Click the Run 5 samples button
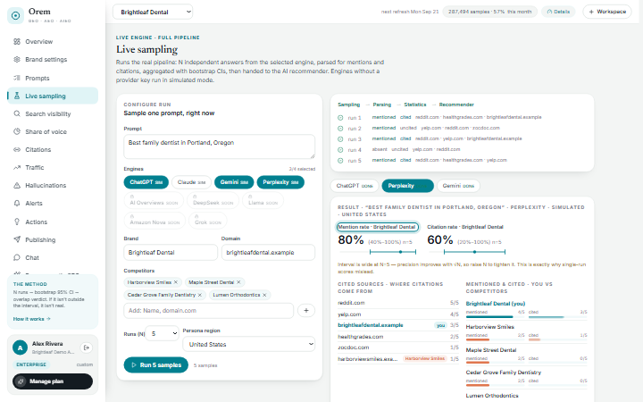Viewport: 643px width, 402px height. (x=155, y=364)
